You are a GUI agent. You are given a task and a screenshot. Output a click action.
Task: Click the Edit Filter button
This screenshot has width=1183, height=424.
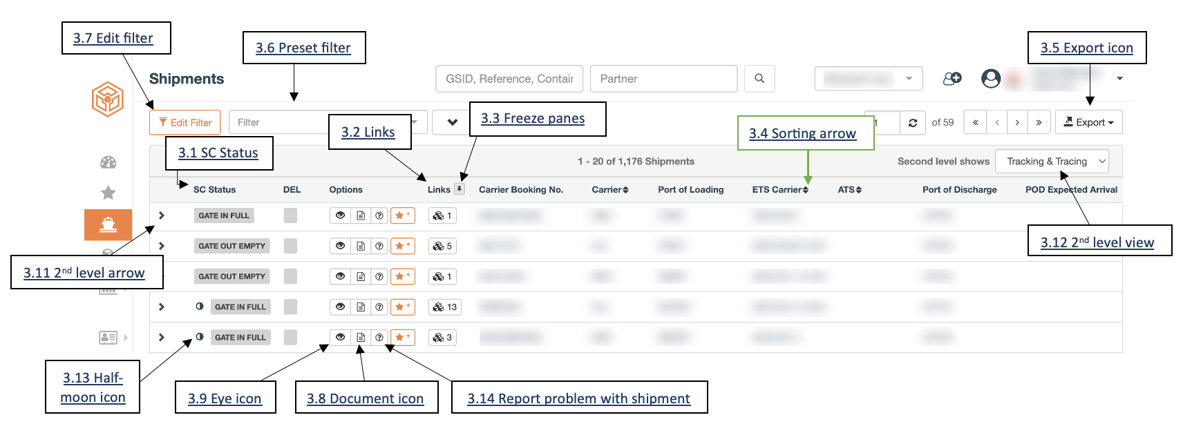point(185,122)
